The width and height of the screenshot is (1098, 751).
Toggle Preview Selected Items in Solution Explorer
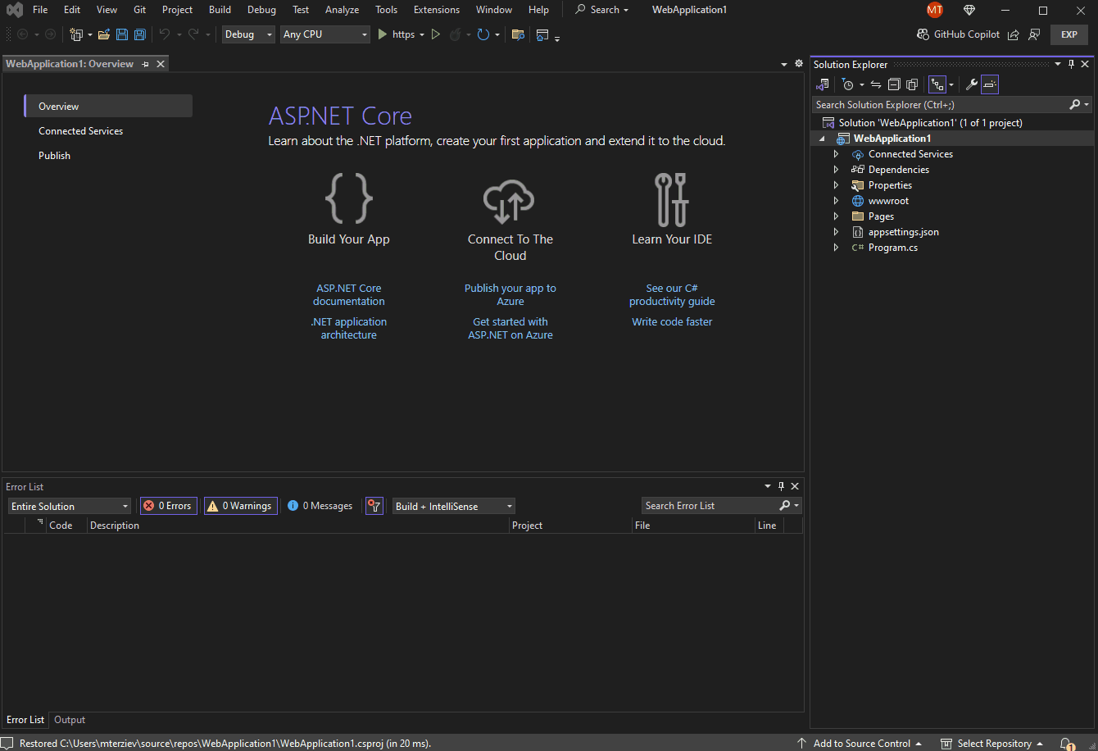990,84
